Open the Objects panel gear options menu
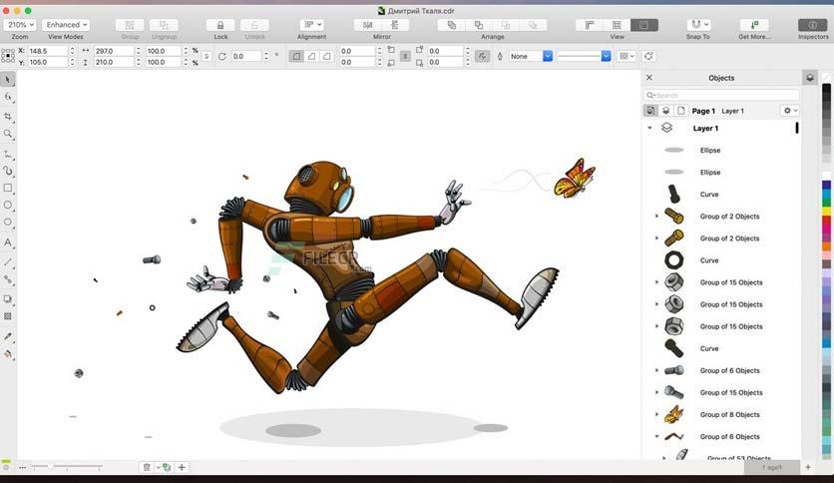The image size is (834, 483). tap(789, 111)
